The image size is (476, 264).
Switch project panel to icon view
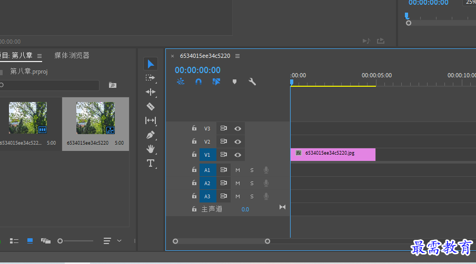pos(29,241)
